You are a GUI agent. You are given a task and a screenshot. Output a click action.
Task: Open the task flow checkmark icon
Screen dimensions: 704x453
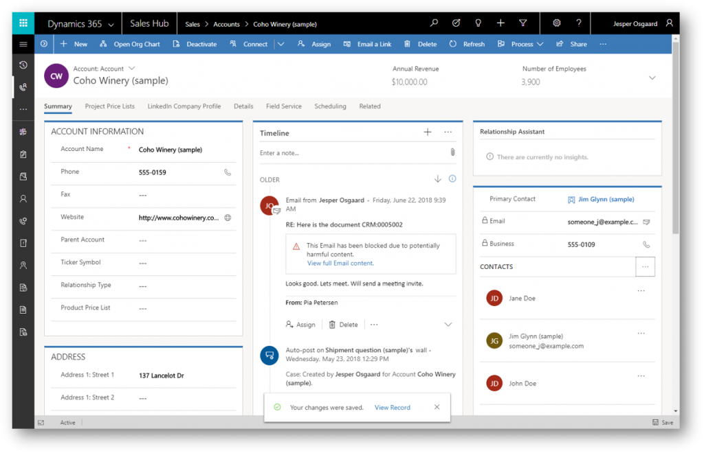click(x=456, y=23)
